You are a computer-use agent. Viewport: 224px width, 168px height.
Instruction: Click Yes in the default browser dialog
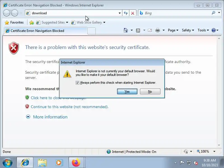[x=127, y=92]
